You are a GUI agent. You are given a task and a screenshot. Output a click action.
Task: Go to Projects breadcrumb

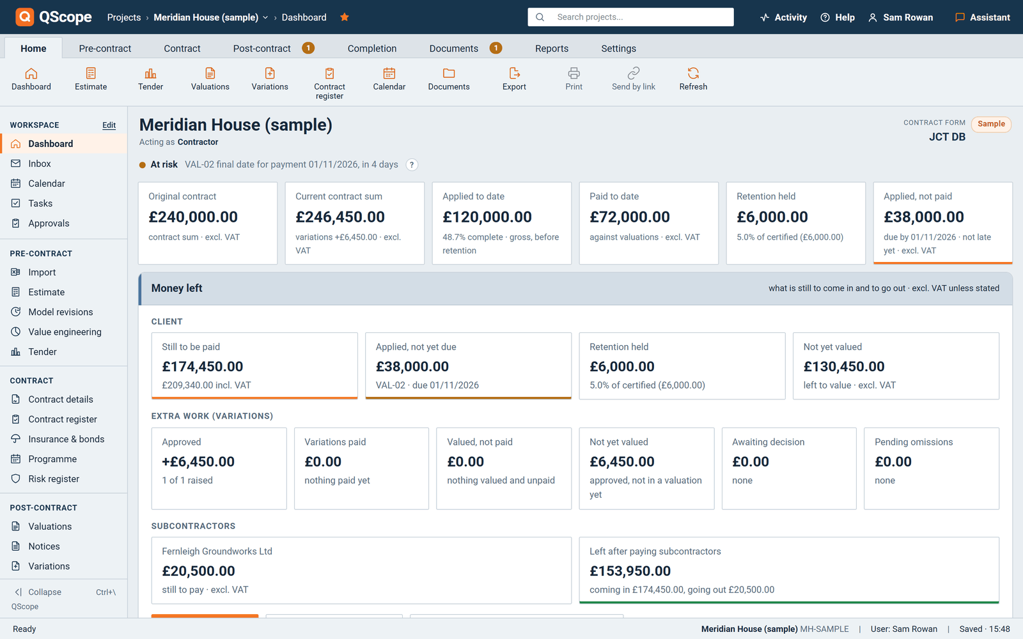tap(124, 17)
